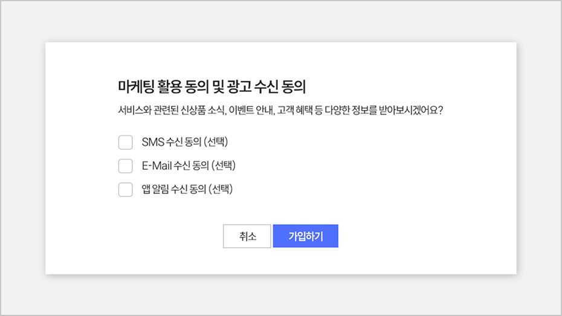Click '광고 수신 동의' in the dialog heading

point(267,87)
